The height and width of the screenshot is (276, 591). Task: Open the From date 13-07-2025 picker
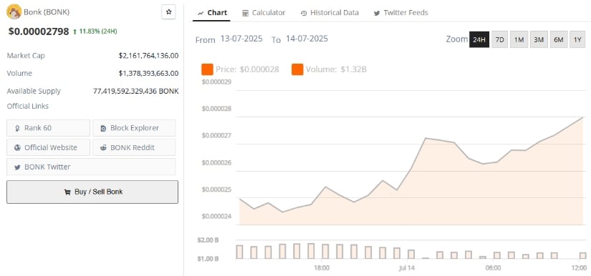pyautogui.click(x=241, y=39)
